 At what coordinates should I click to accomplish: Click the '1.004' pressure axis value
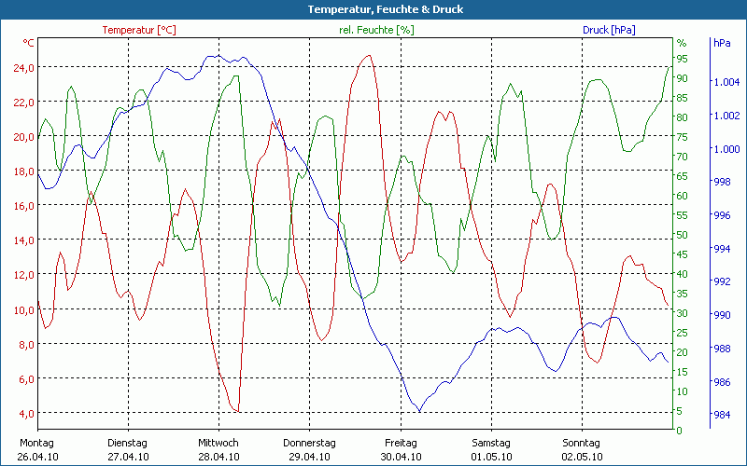pos(726,82)
